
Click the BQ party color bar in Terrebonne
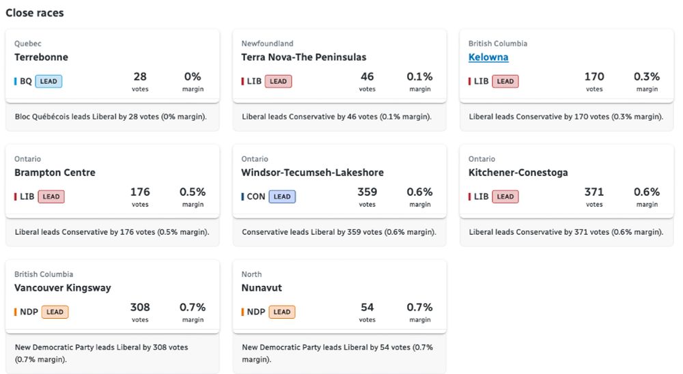16,81
